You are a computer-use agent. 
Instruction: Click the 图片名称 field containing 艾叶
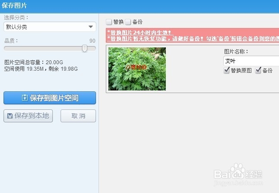point(251,61)
